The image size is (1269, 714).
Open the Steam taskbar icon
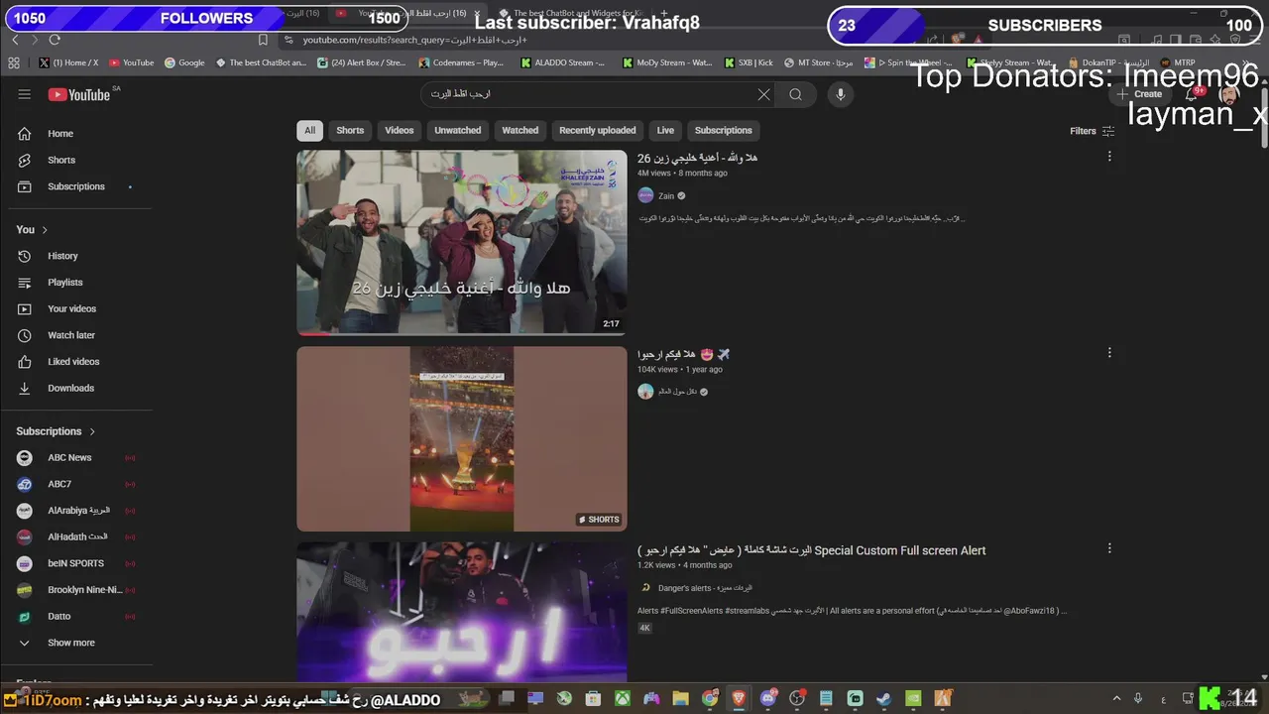tap(882, 699)
